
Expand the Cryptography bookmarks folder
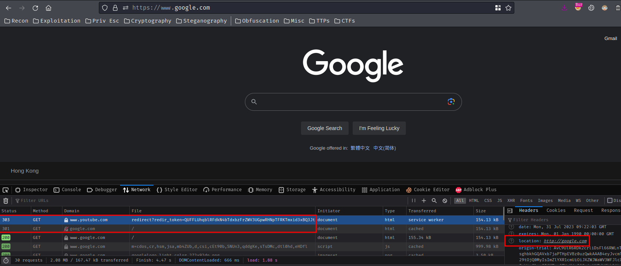148,21
